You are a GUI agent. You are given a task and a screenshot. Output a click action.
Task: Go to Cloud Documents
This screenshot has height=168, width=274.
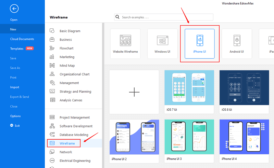click(x=22, y=39)
